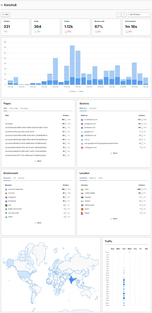
Task: Switch to Devices tab in Environment
Action: pos(21,178)
